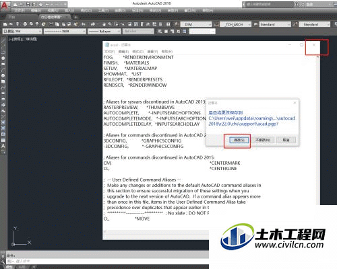
Task: Click the plus new drawing tab button
Action: point(75,17)
